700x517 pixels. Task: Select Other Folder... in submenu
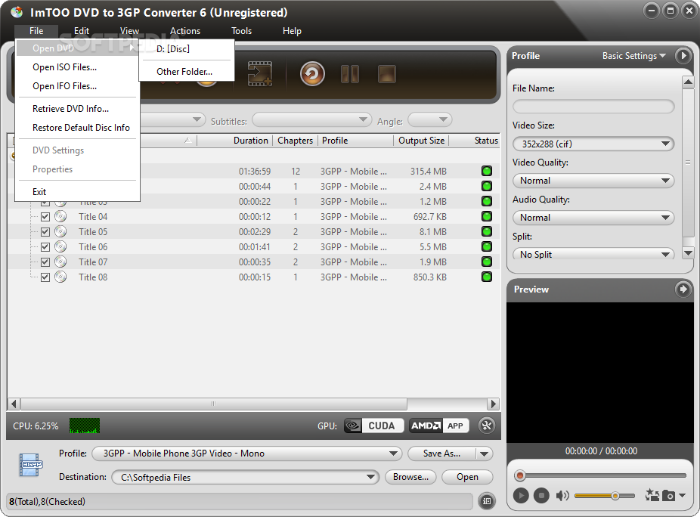pyautogui.click(x=187, y=72)
